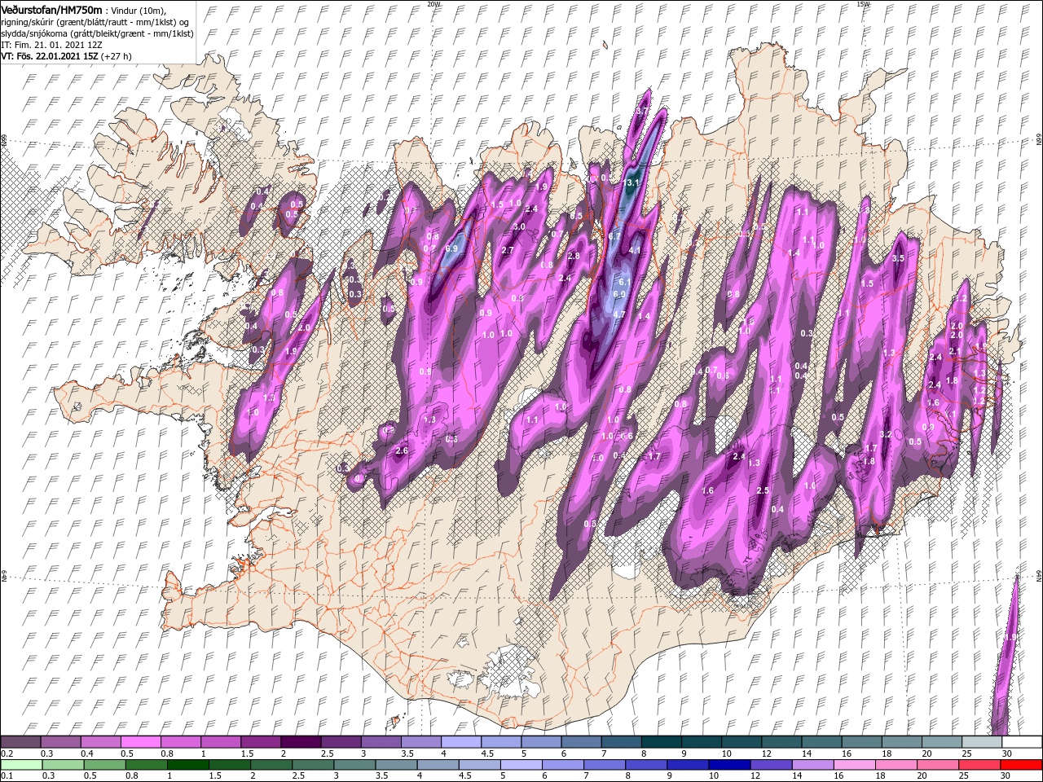Click the '30' label on the top legend
The width and height of the screenshot is (1043, 782).
coord(1007,753)
